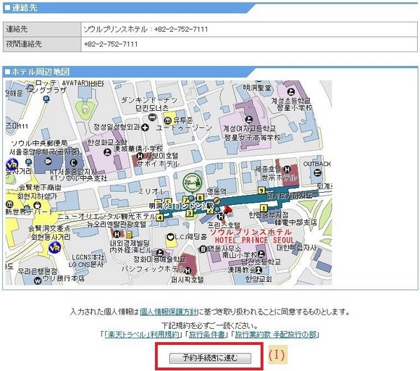The image size is (420, 371).
Task: Click subway exit 4 marker
Action: click(x=160, y=217)
